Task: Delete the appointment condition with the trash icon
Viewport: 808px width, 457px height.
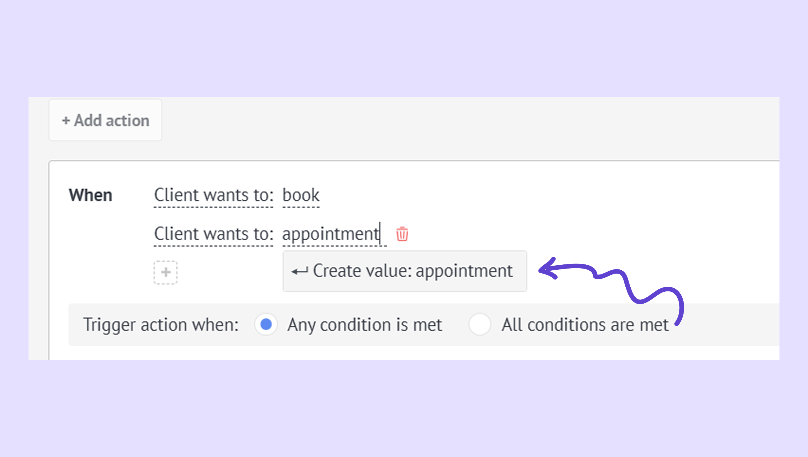Action: [402, 234]
